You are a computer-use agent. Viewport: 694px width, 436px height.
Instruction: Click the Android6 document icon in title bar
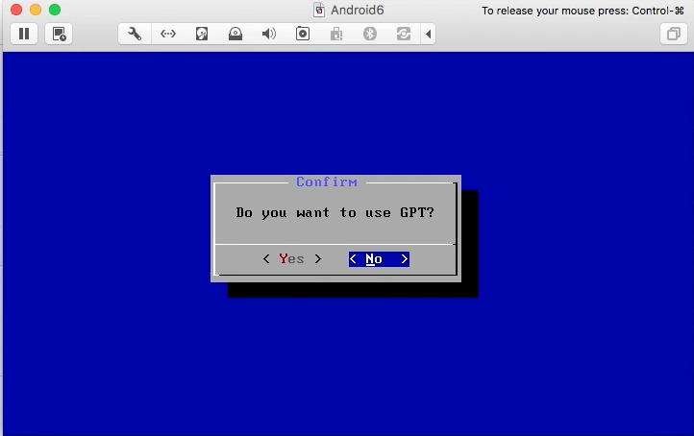point(320,11)
